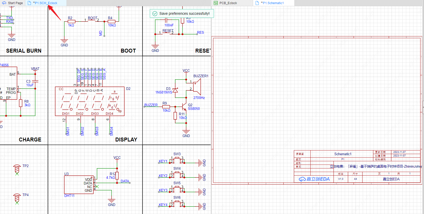Click the RESET switch label

[x=168, y=31]
